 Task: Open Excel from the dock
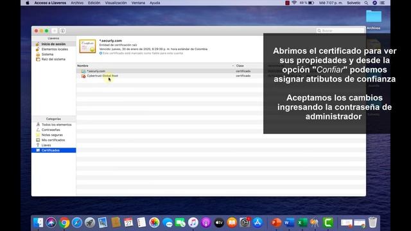point(302,223)
